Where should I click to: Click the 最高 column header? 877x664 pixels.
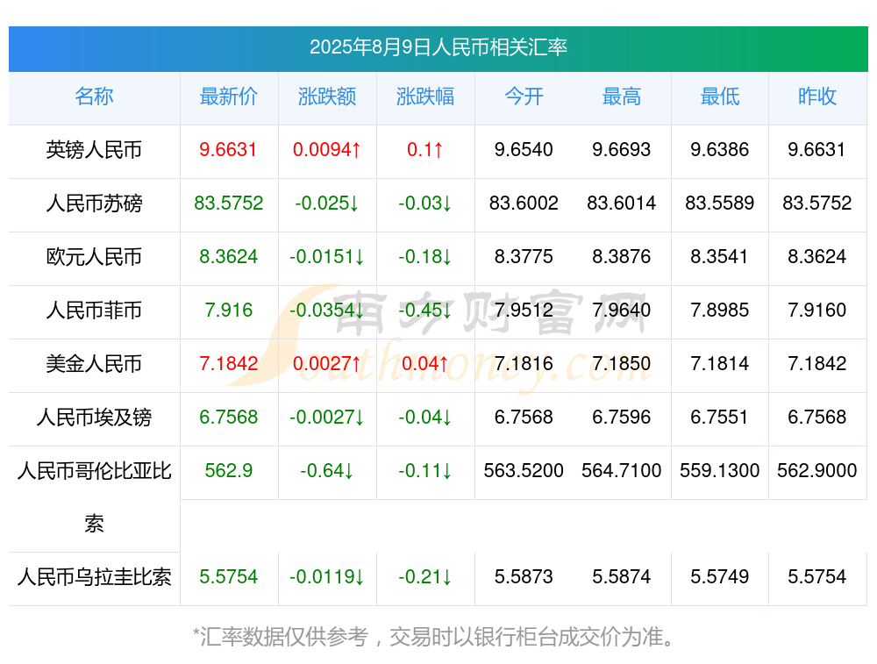622,96
